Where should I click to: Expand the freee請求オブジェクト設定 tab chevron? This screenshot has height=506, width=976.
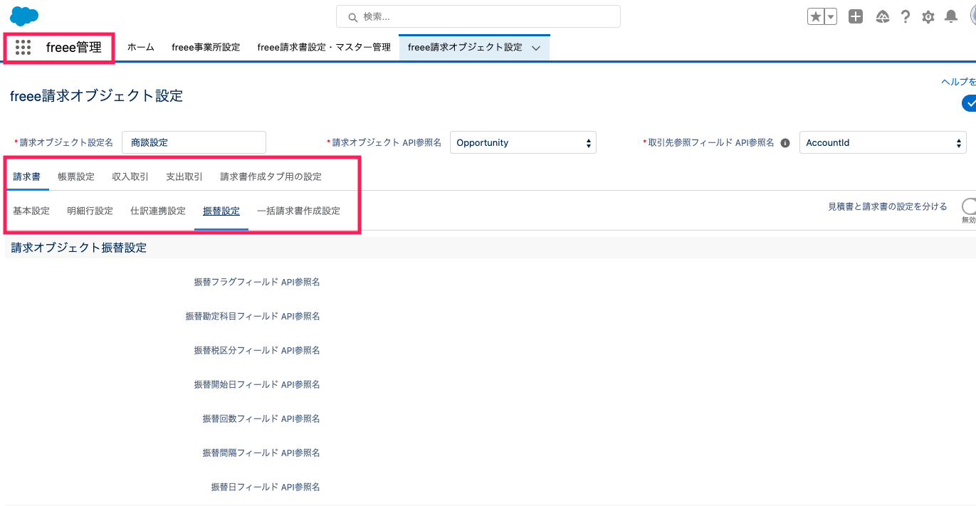pyautogui.click(x=536, y=48)
